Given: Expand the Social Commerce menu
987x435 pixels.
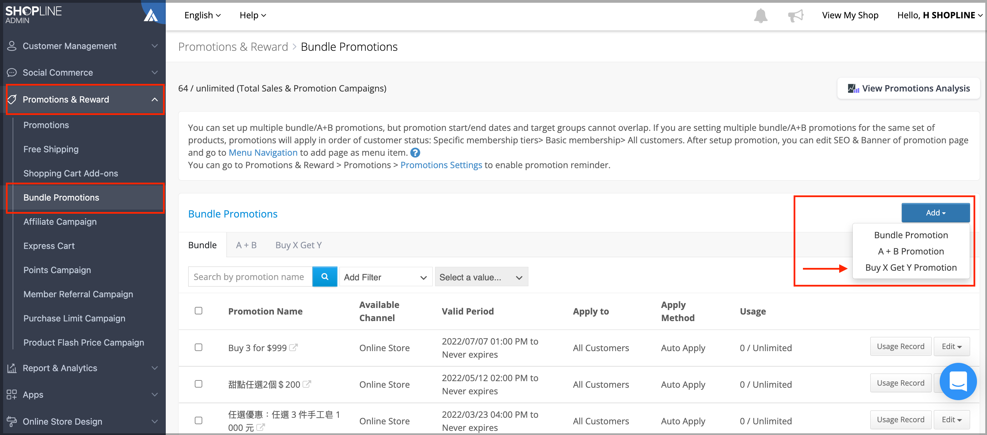Looking at the screenshot, I should [x=155, y=72].
